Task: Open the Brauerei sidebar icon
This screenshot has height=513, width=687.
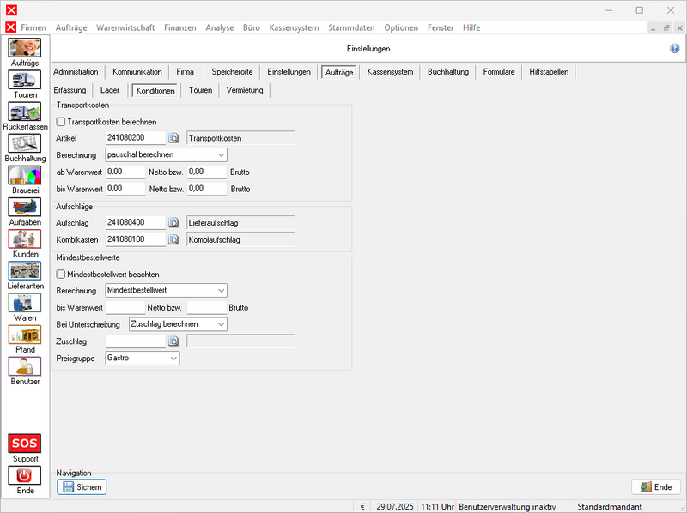Action: (25, 175)
